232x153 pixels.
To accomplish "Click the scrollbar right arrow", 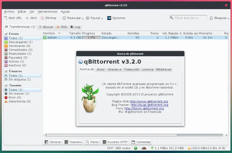I will click(226, 135).
